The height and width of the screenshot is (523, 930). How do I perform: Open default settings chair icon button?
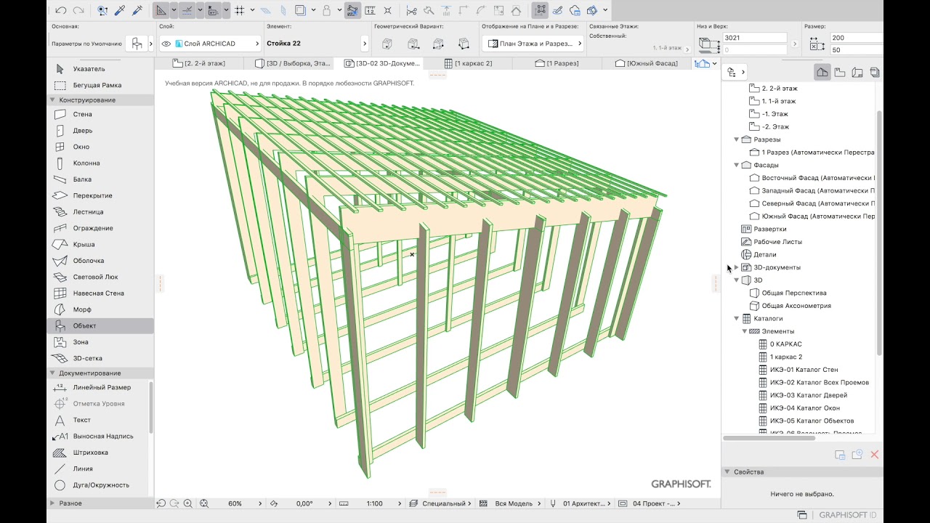[x=136, y=44]
